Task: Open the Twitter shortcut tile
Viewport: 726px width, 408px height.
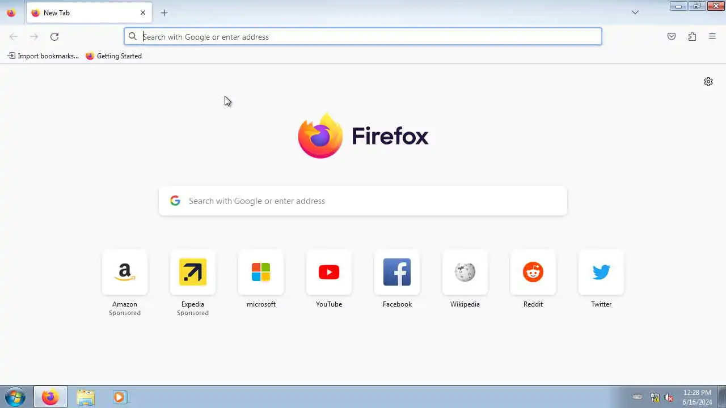Action: coord(601,272)
